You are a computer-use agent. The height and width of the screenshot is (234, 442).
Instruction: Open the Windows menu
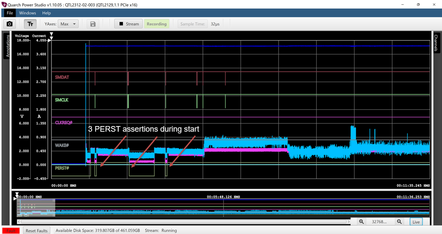pos(28,13)
